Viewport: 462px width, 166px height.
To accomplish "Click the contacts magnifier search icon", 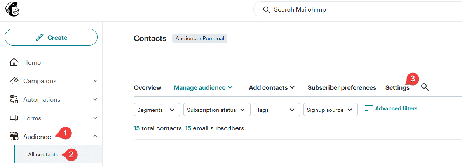I will 425,87.
